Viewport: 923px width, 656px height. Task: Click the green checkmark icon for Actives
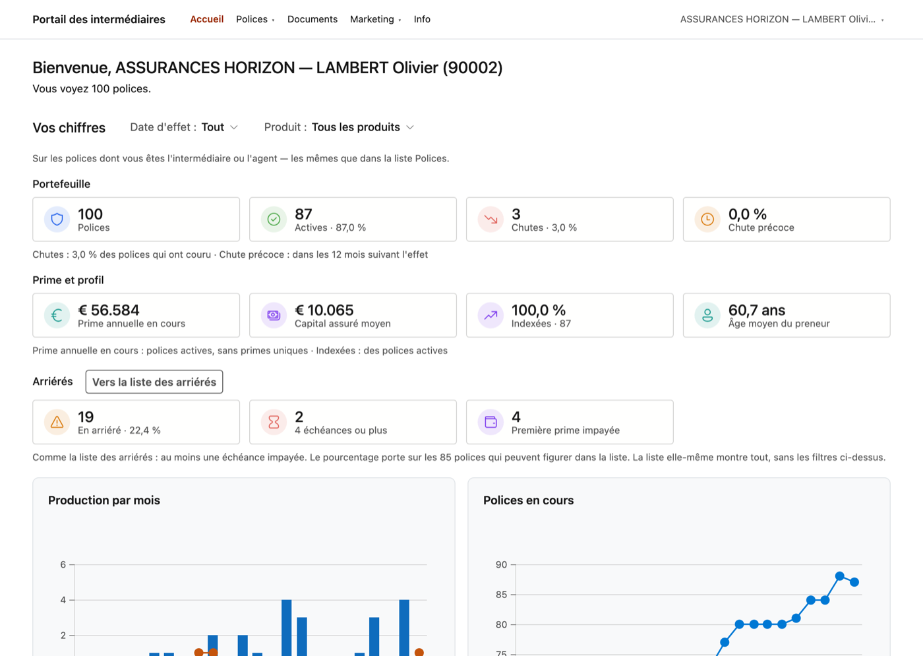click(x=274, y=220)
